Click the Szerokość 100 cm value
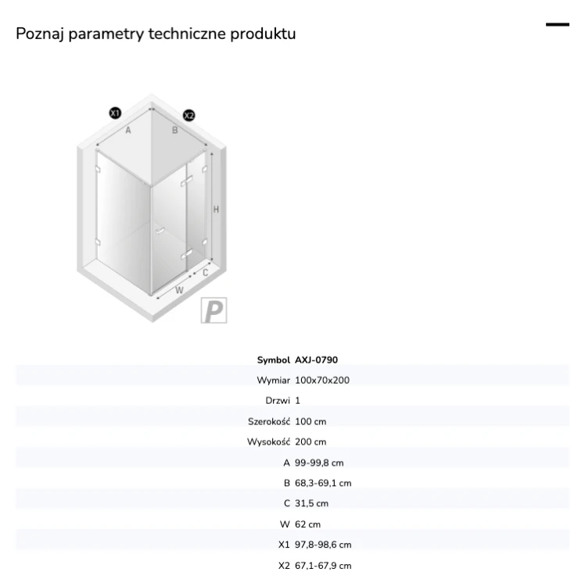This screenshot has height=586, width=585. pos(310,422)
